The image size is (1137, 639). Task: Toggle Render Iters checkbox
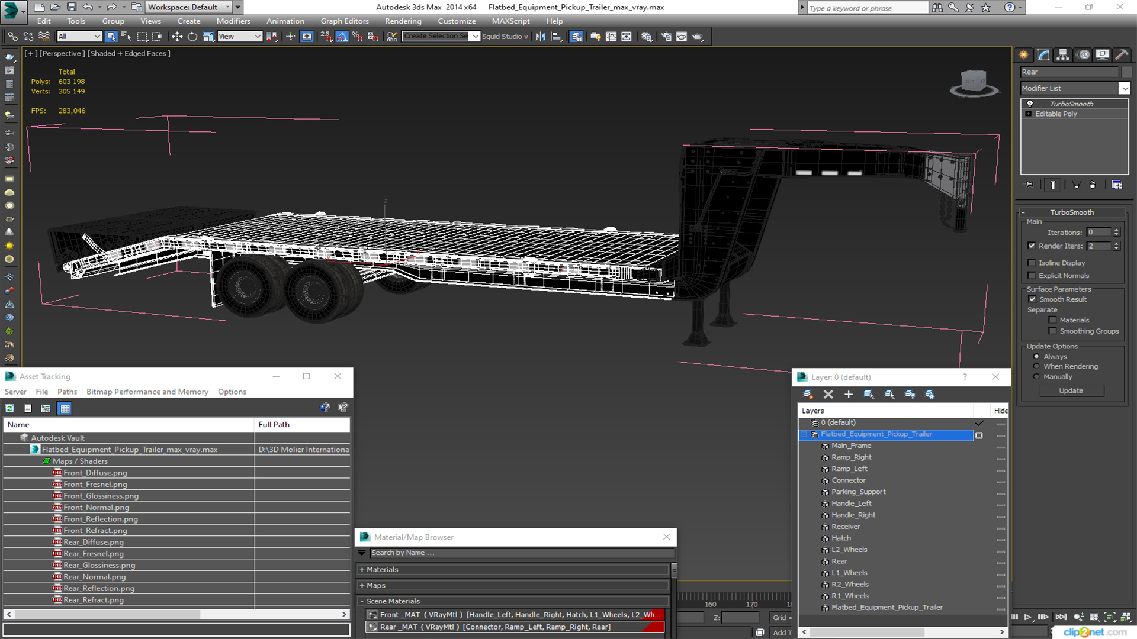[1032, 246]
